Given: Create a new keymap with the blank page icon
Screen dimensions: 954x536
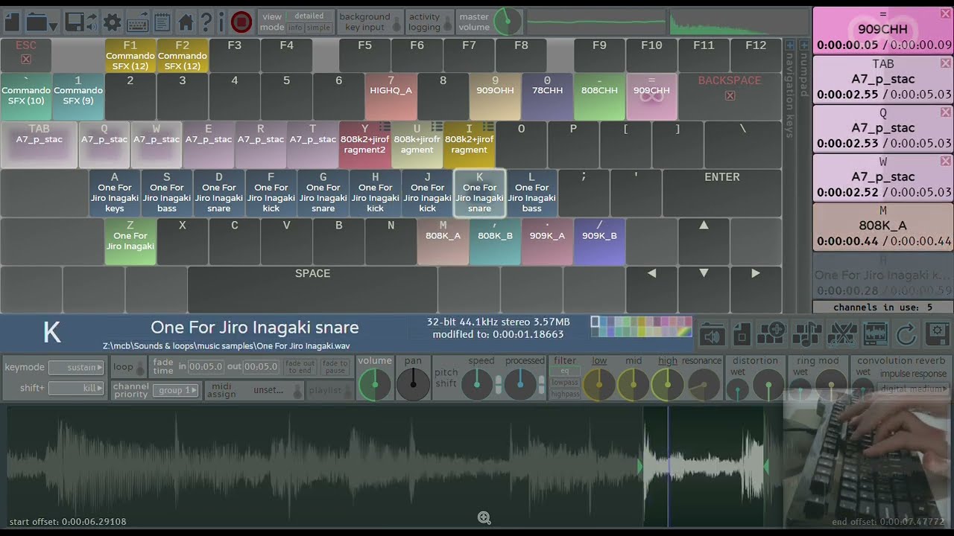Looking at the screenshot, I should [12, 22].
